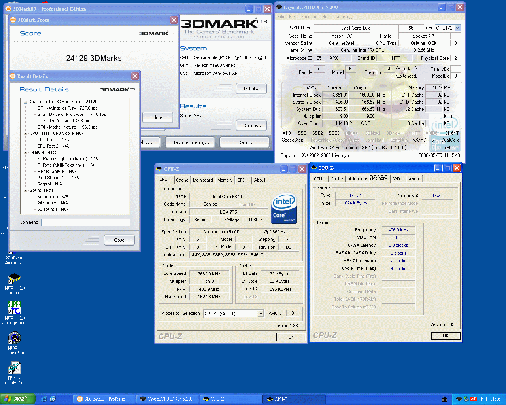Viewport: 506px width, 405px height.
Task: Click the right CPU-Z window title icon
Action: pyautogui.click(x=314, y=168)
